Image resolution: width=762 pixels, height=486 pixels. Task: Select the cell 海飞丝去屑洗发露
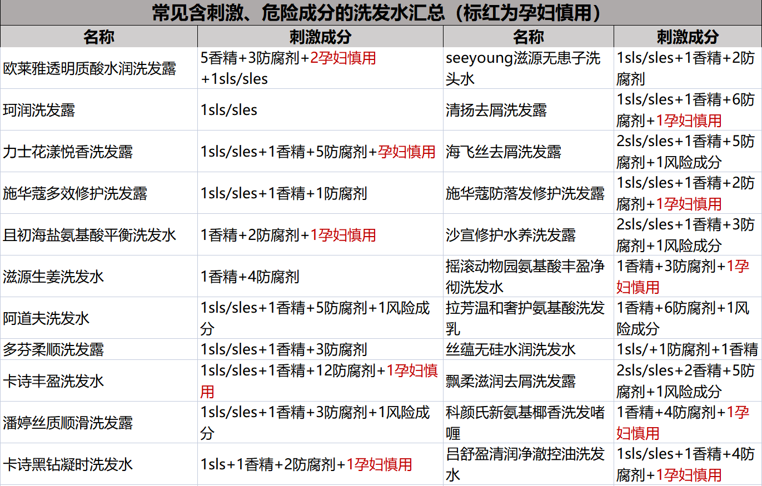coord(529,151)
